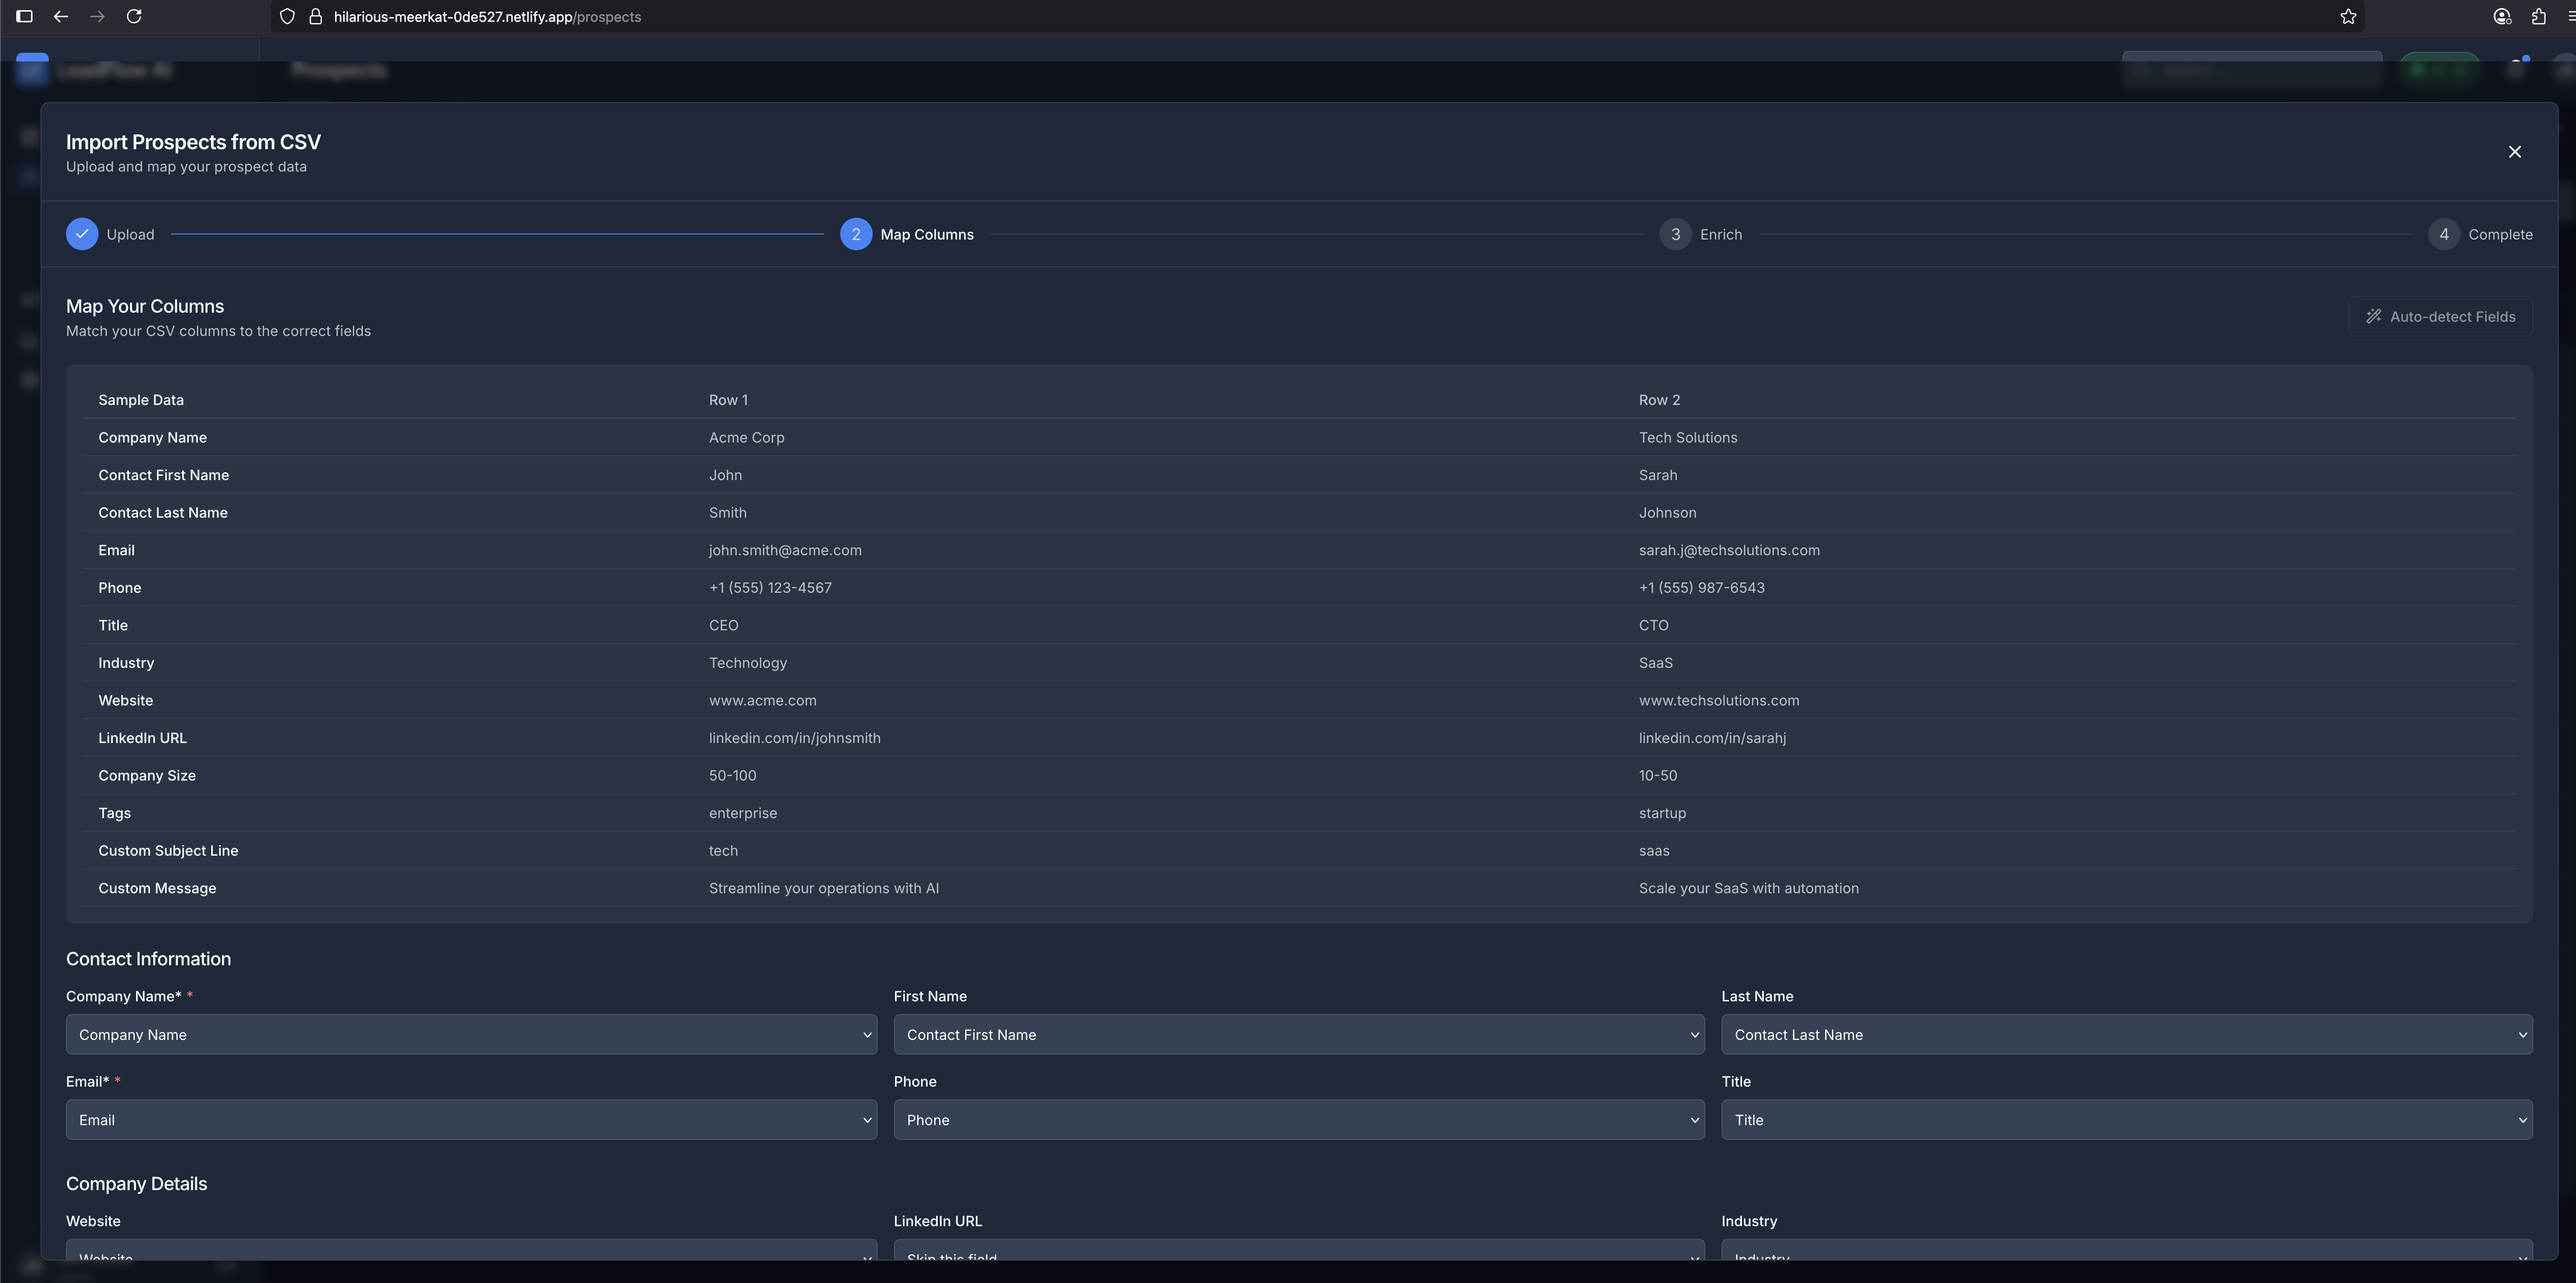The width and height of the screenshot is (2576, 1283).
Task: Click the site lock security icon
Action: 315,16
